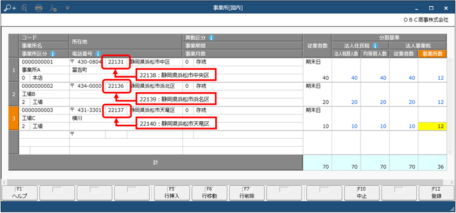
Task: Select row header number 2
Action: click(14, 94)
